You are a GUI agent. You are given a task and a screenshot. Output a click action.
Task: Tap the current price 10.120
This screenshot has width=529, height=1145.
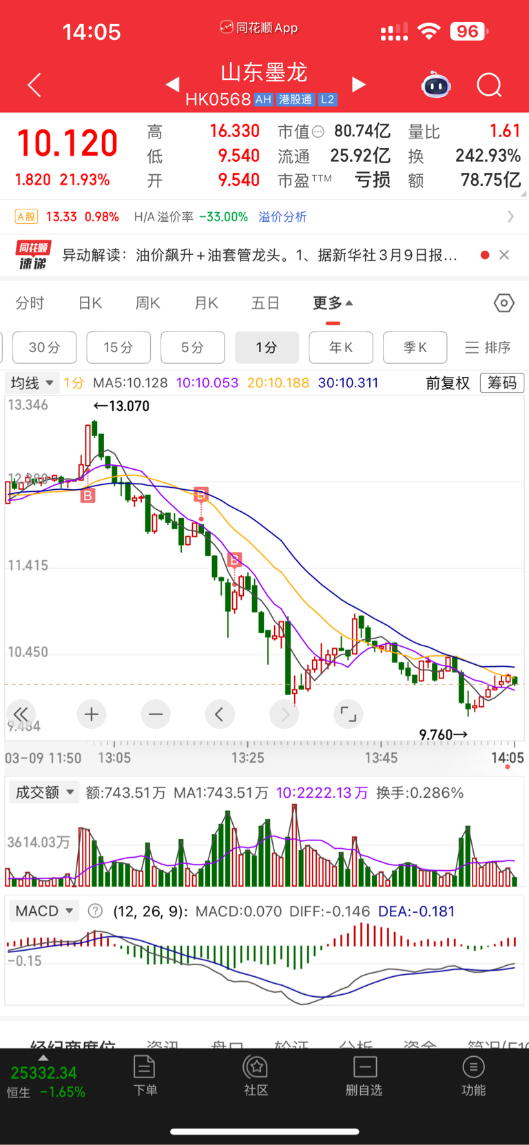68,143
